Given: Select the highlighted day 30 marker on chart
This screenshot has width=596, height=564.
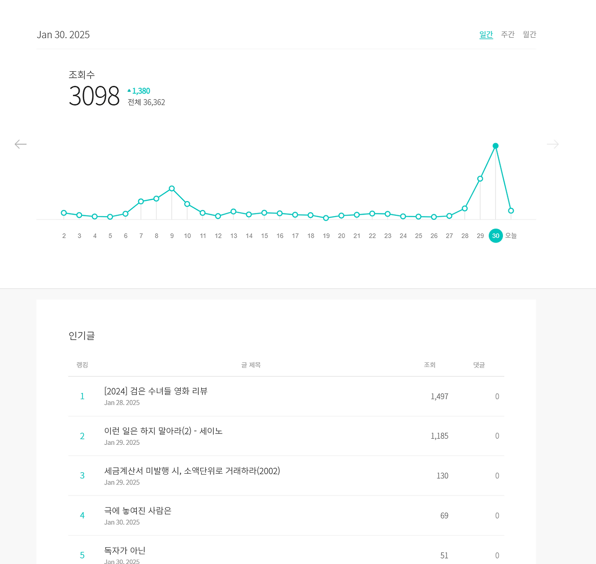Looking at the screenshot, I should 495,145.
